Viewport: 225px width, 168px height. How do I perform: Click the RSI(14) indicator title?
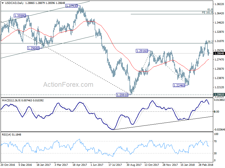tap(7, 135)
